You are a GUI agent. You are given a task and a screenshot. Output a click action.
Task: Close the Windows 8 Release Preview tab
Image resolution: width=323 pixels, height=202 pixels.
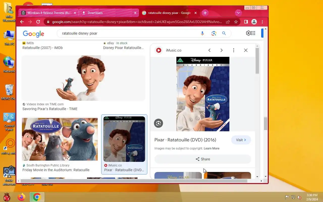pyautogui.click(x=75, y=13)
